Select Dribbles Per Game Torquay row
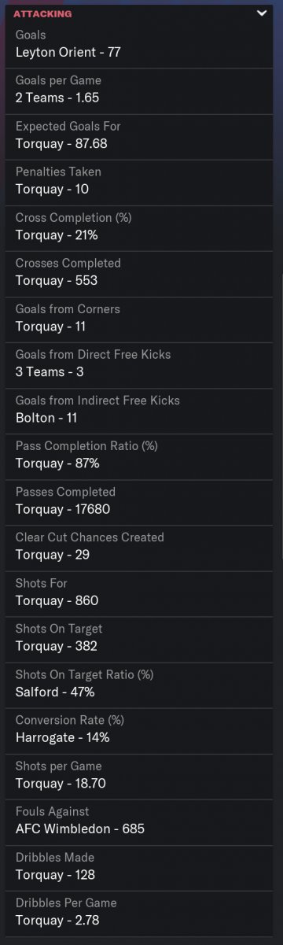Viewport: 283px width, 945px height. pyautogui.click(x=141, y=912)
